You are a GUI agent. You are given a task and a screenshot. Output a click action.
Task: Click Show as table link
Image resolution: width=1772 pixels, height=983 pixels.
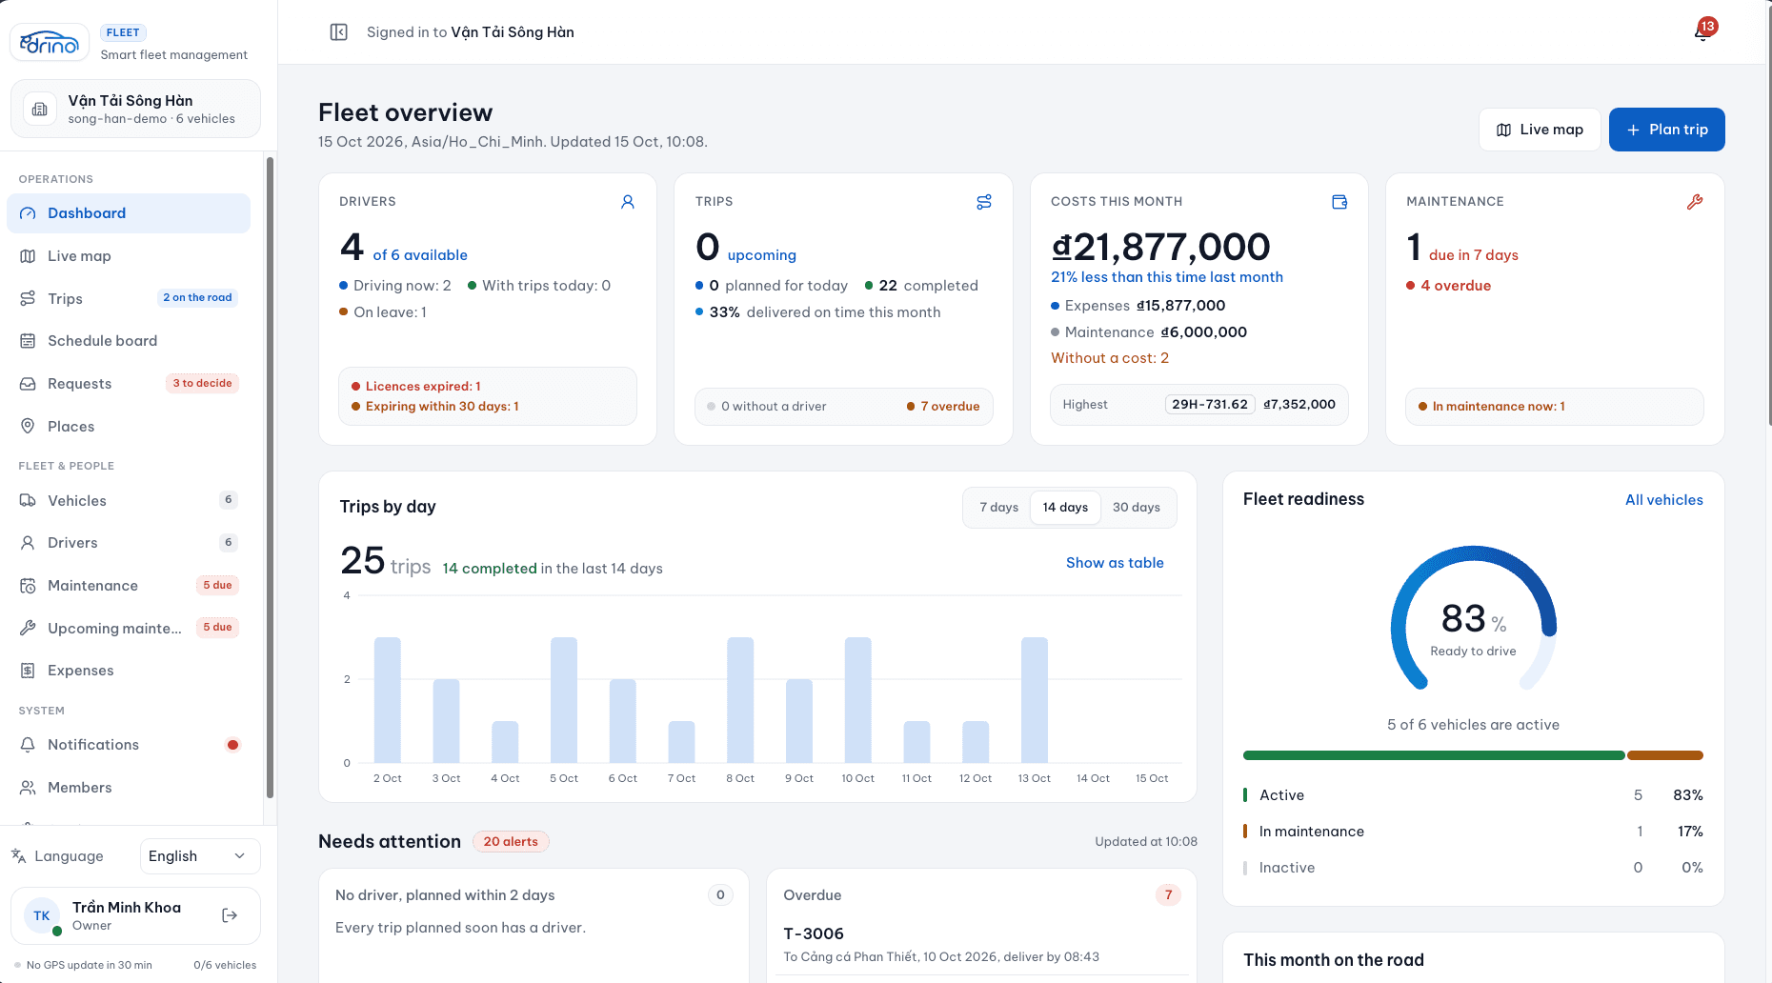(x=1115, y=563)
